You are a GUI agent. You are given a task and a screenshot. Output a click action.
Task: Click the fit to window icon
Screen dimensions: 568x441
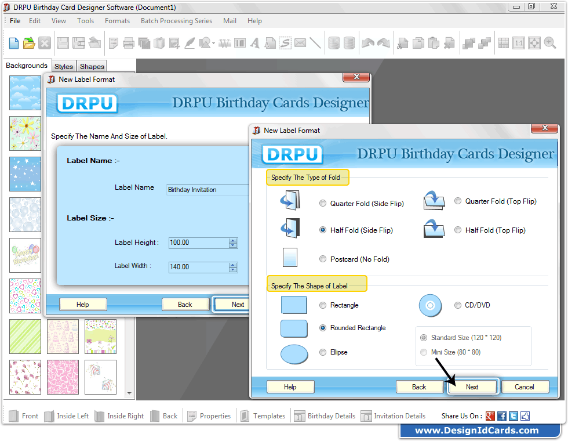(x=534, y=43)
